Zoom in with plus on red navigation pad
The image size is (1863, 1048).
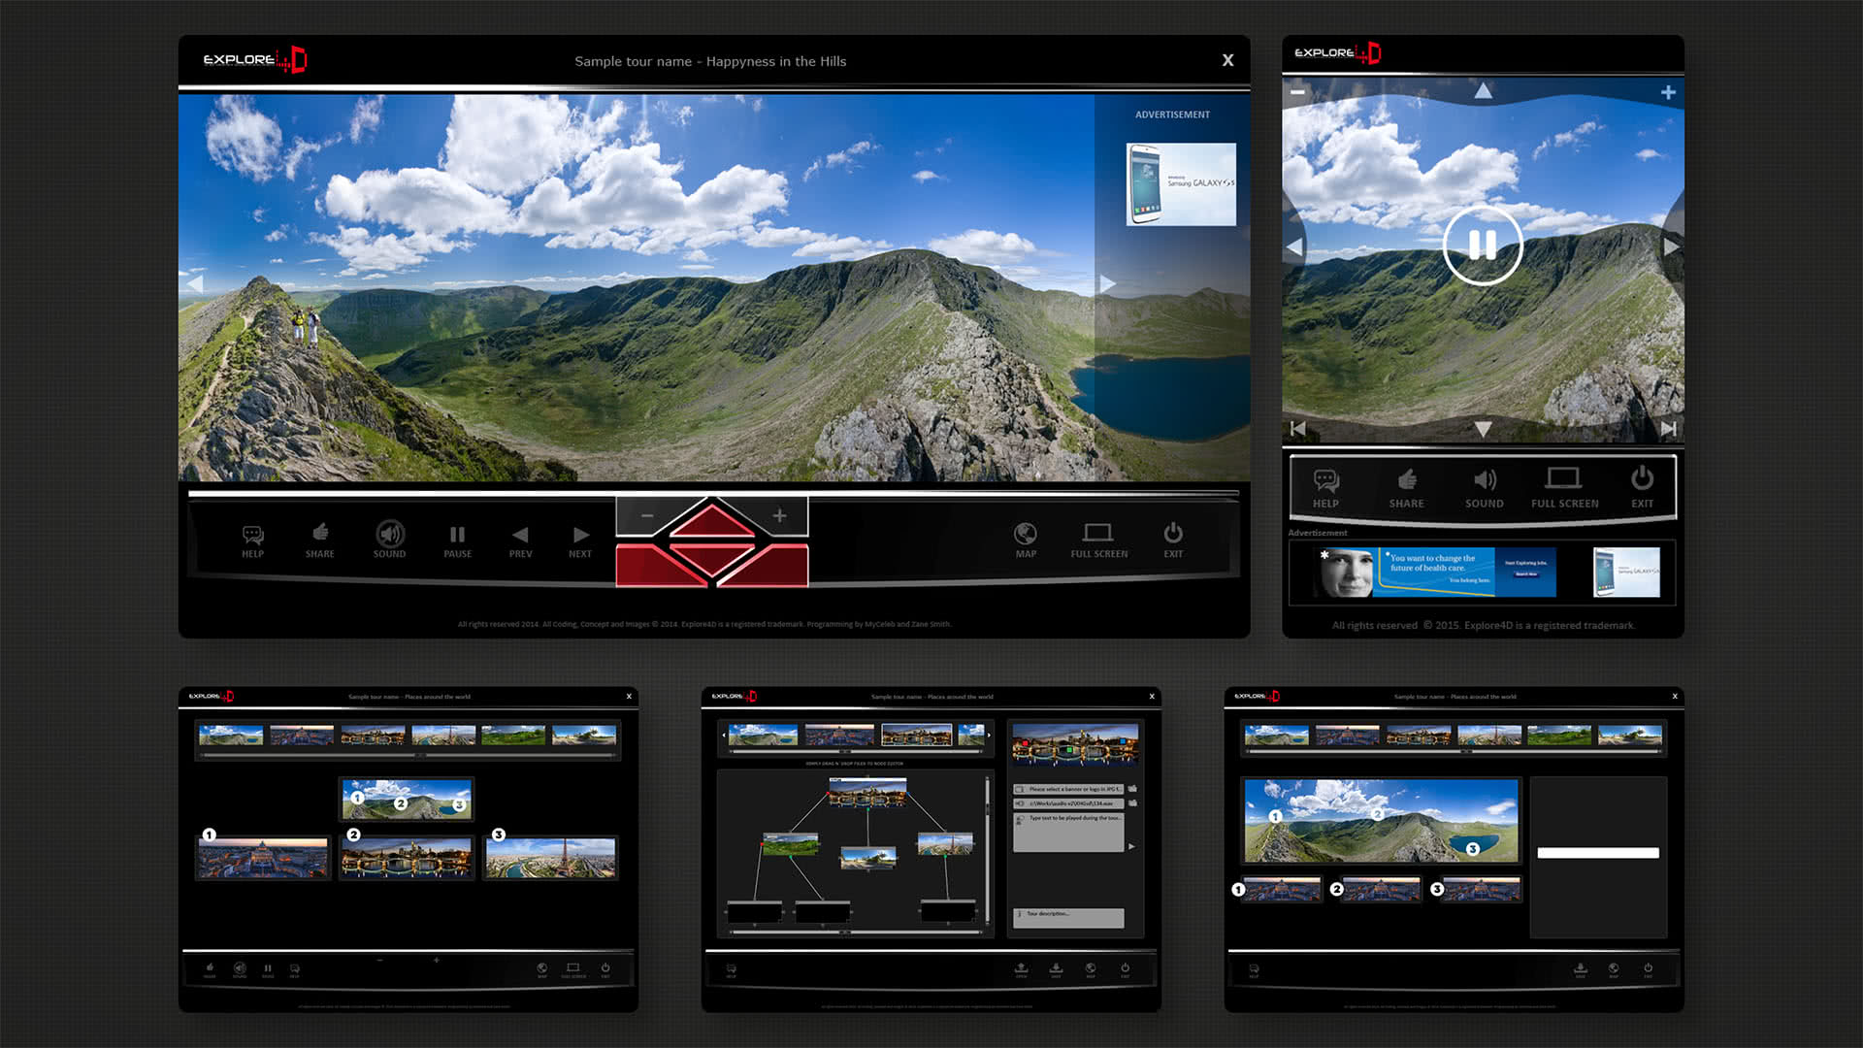click(779, 516)
